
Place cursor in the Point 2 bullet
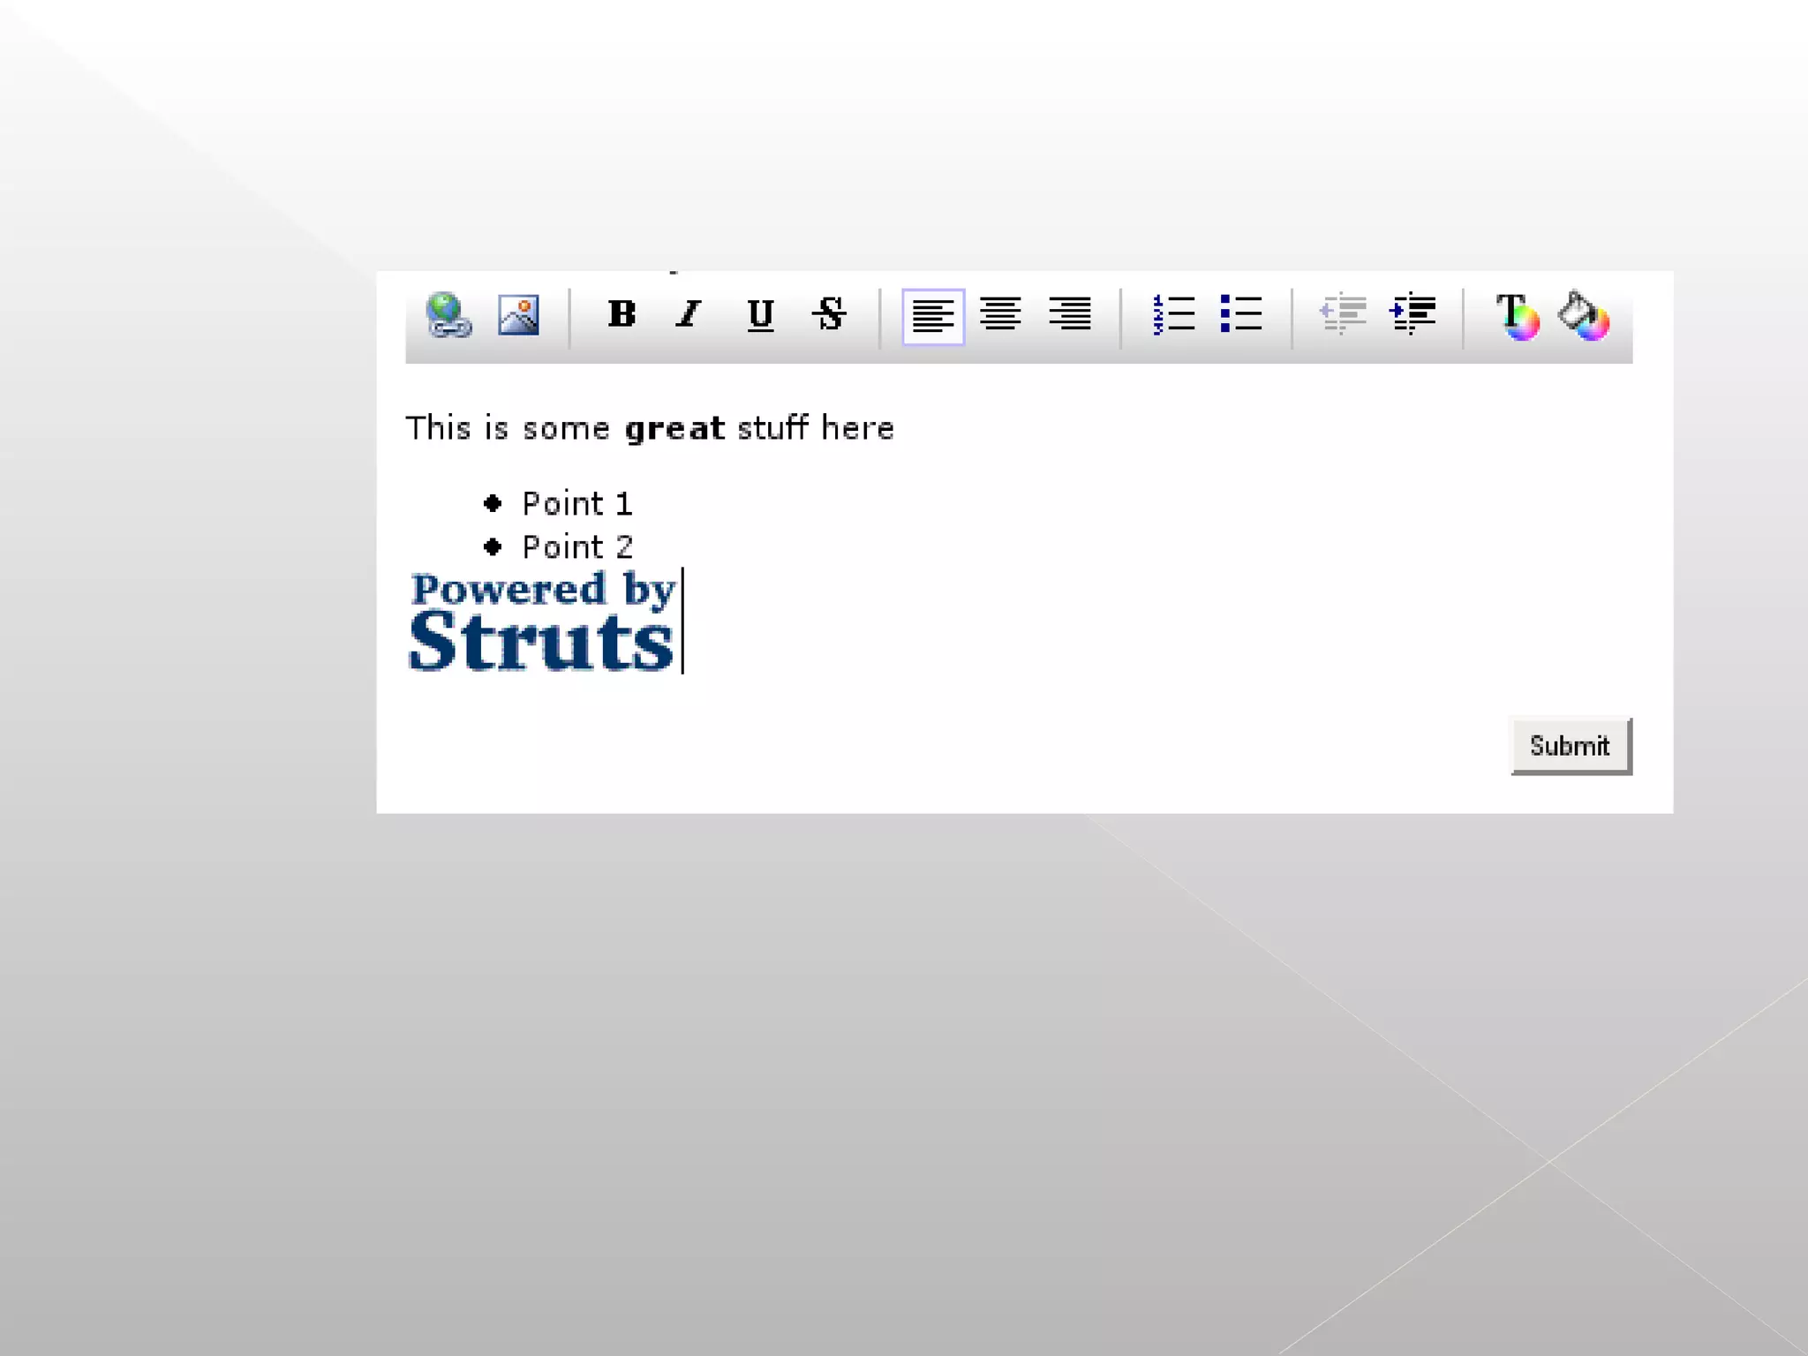(x=577, y=547)
